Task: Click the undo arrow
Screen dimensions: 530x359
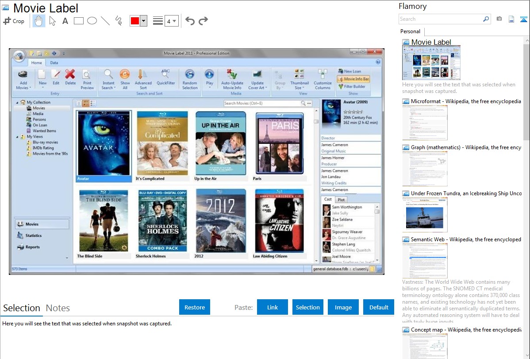Action: click(190, 21)
